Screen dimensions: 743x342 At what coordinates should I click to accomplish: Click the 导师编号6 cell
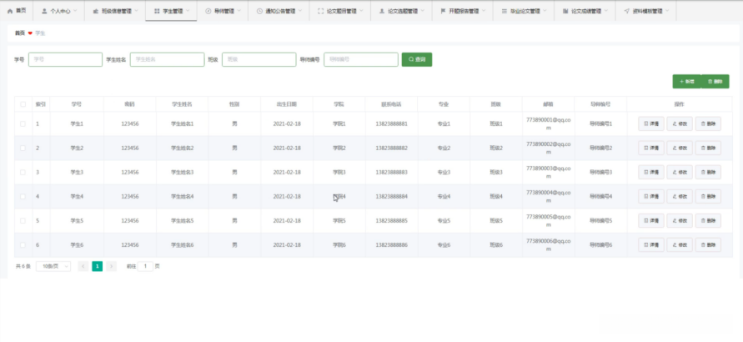click(x=601, y=245)
